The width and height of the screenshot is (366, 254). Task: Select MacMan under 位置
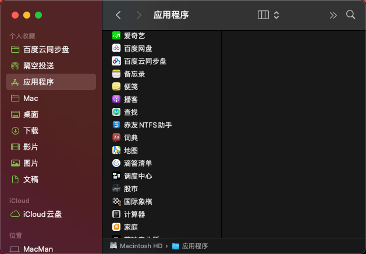[x=51, y=249]
